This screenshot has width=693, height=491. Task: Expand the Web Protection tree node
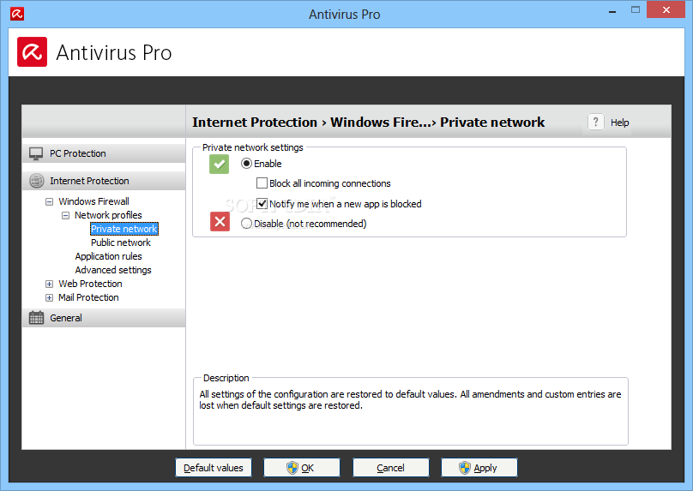coord(50,284)
